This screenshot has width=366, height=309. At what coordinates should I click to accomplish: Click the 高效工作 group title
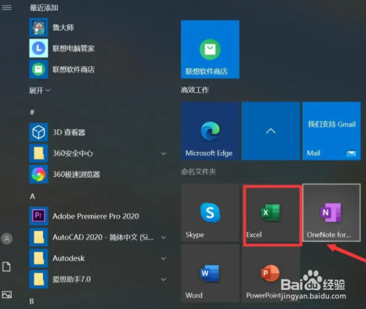195,90
